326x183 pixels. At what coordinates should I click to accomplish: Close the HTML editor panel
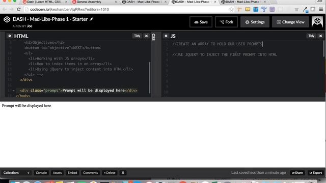coord(146,36)
